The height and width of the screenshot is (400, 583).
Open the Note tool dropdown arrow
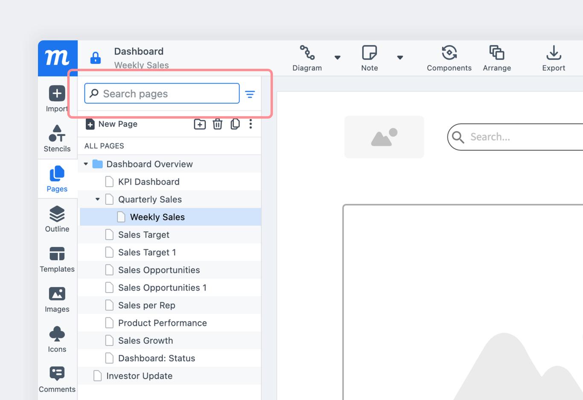coord(400,58)
